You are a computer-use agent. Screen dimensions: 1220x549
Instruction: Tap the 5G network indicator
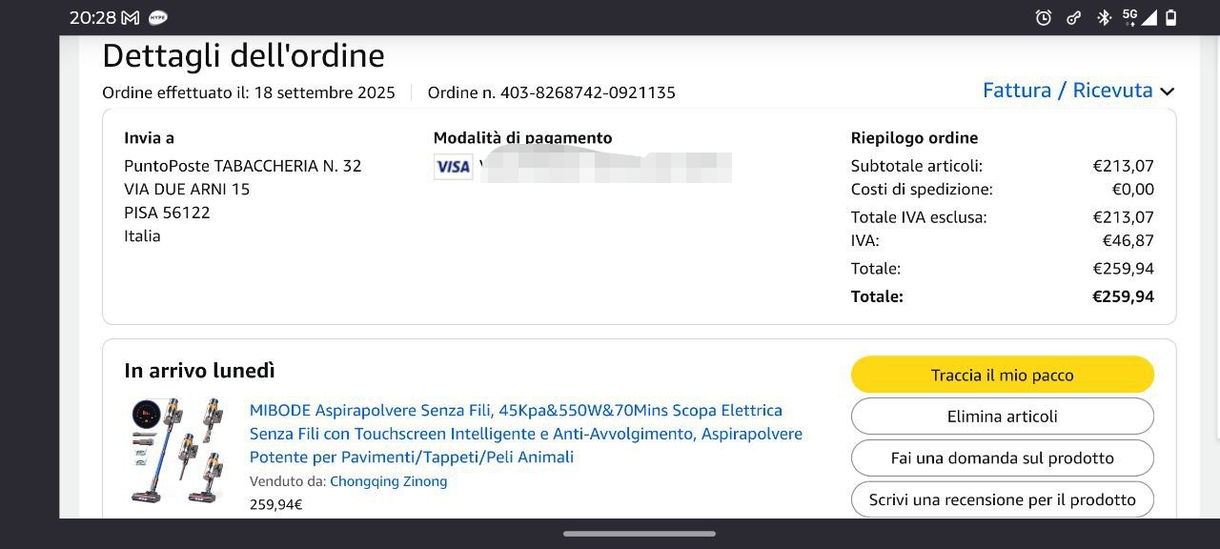[x=1130, y=16]
